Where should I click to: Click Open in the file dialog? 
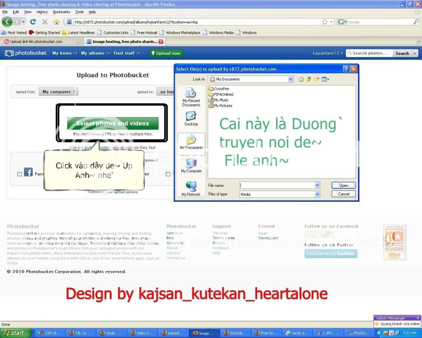point(343,185)
